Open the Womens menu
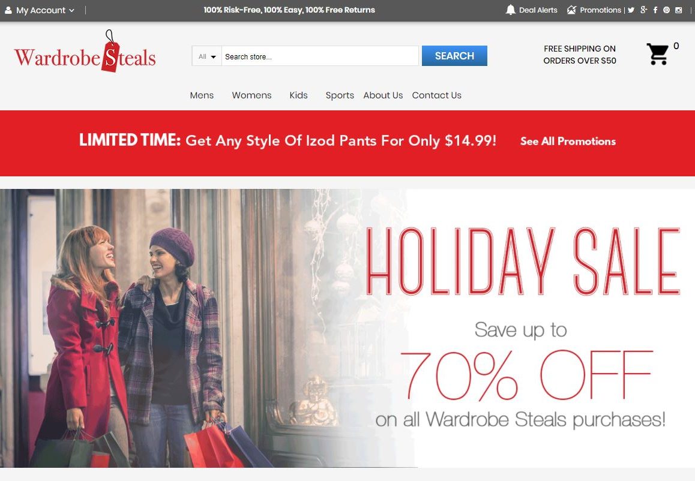695x481 pixels. click(251, 95)
